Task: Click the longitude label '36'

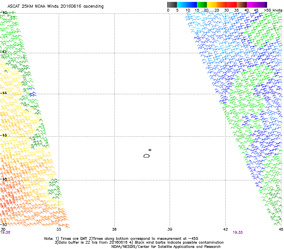Action: point(114,229)
